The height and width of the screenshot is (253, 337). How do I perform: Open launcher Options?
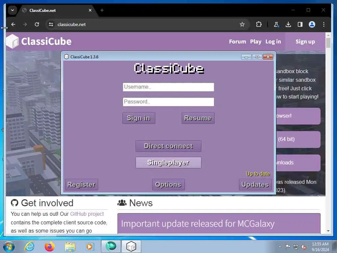tap(168, 184)
